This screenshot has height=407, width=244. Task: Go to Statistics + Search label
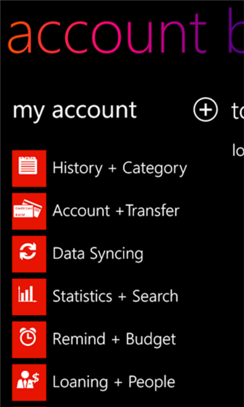(x=115, y=296)
